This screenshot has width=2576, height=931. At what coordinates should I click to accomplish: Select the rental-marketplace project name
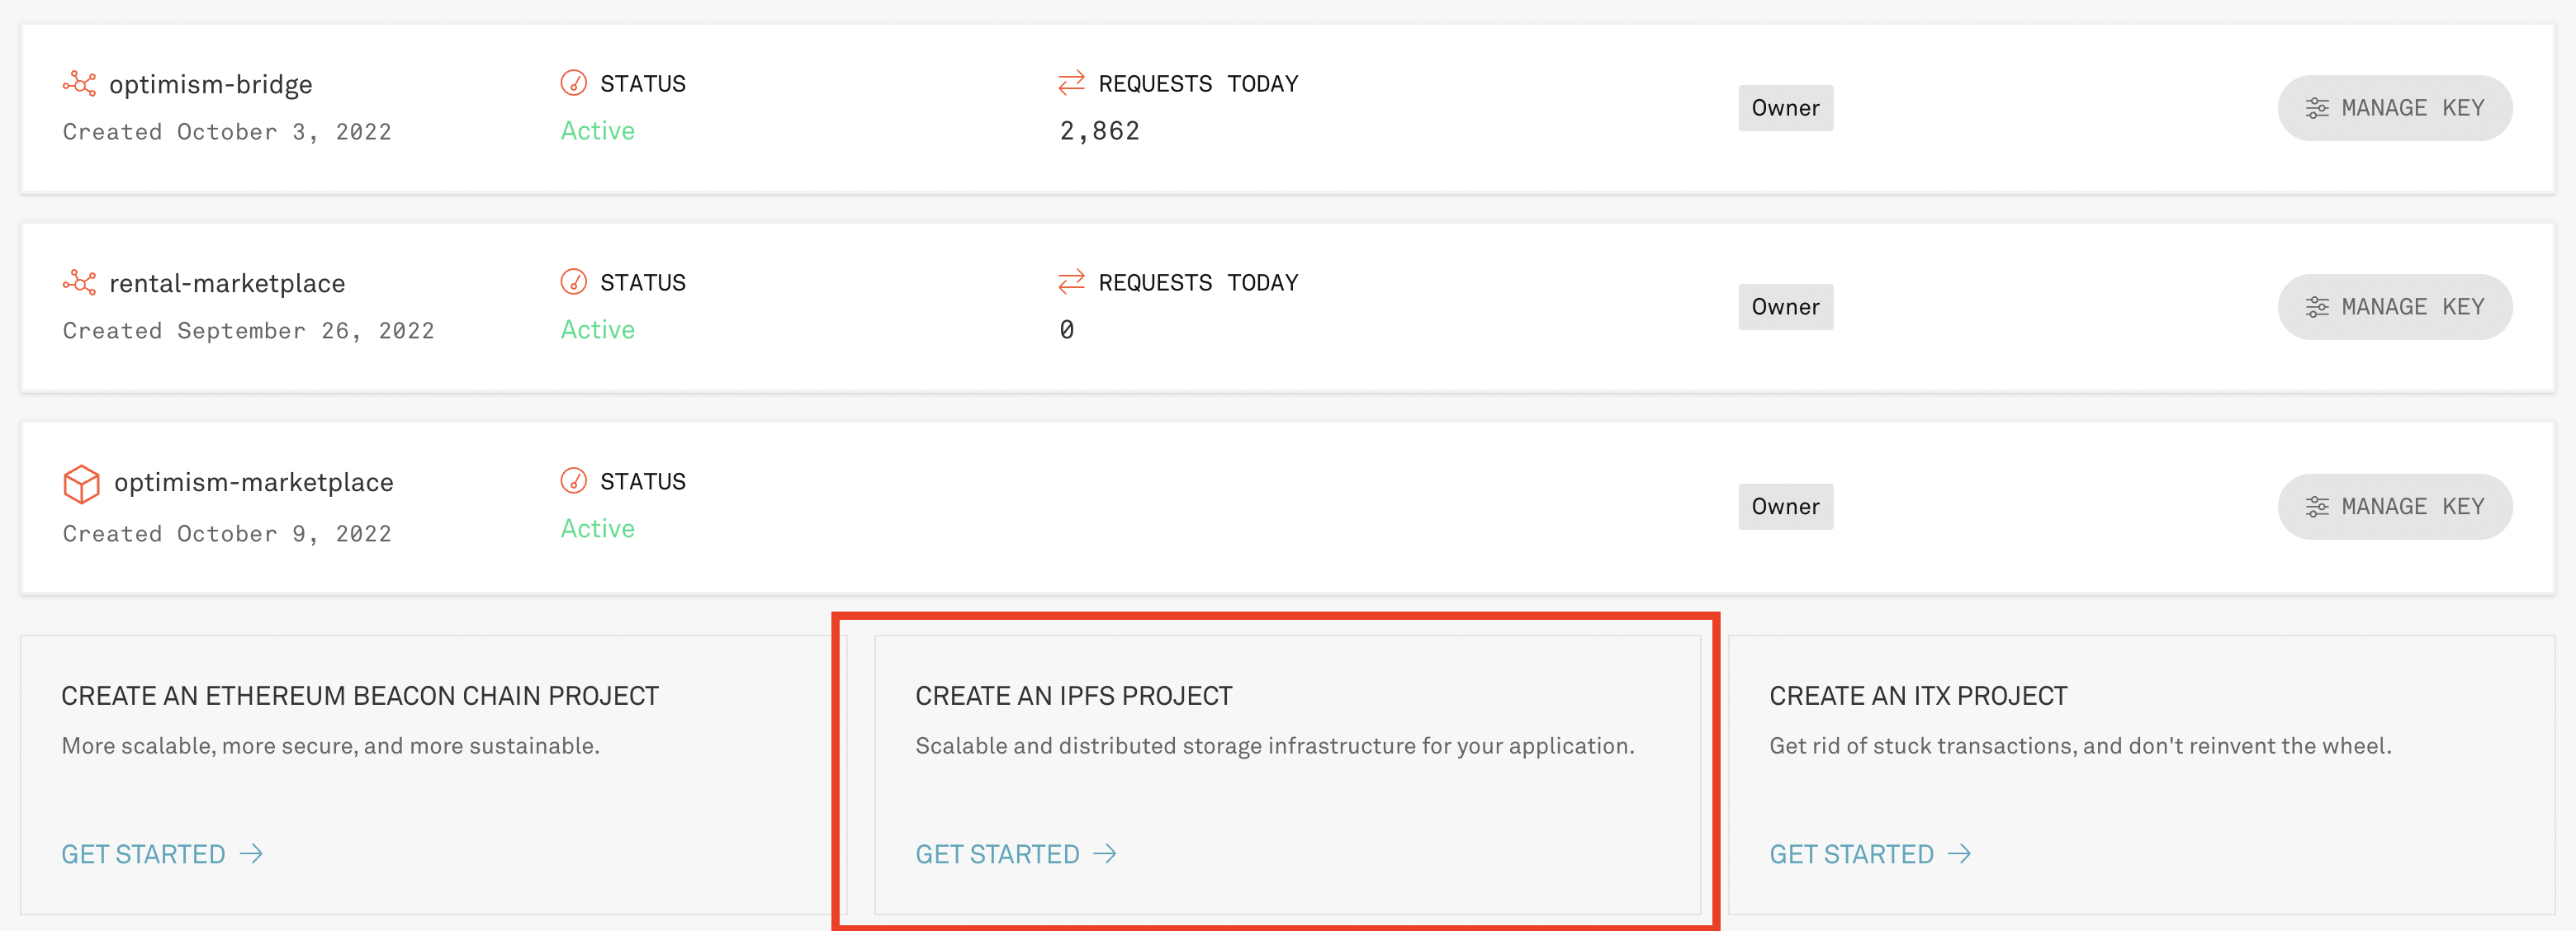[227, 283]
